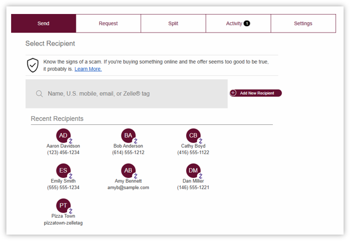Select the AD avatar for Aaron Davidson
Viewport: 350px width, 241px height.
64,135
